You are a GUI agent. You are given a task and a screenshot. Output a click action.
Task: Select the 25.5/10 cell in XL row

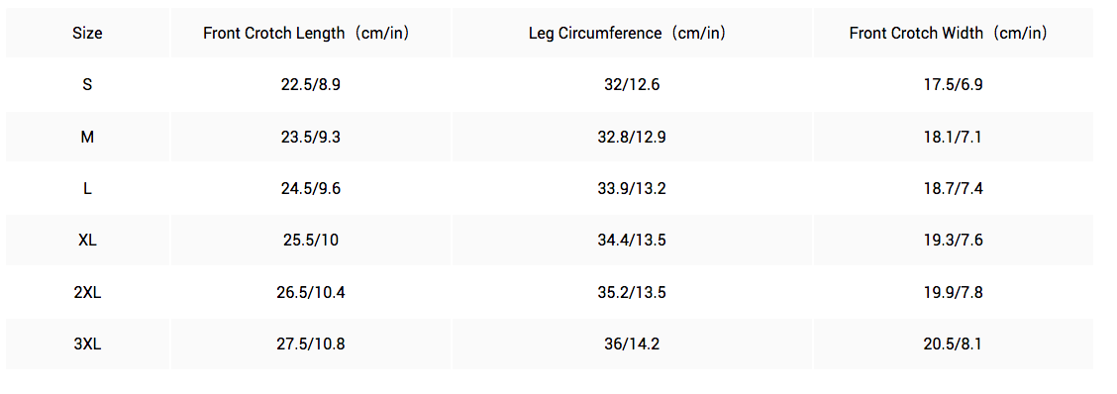click(311, 241)
